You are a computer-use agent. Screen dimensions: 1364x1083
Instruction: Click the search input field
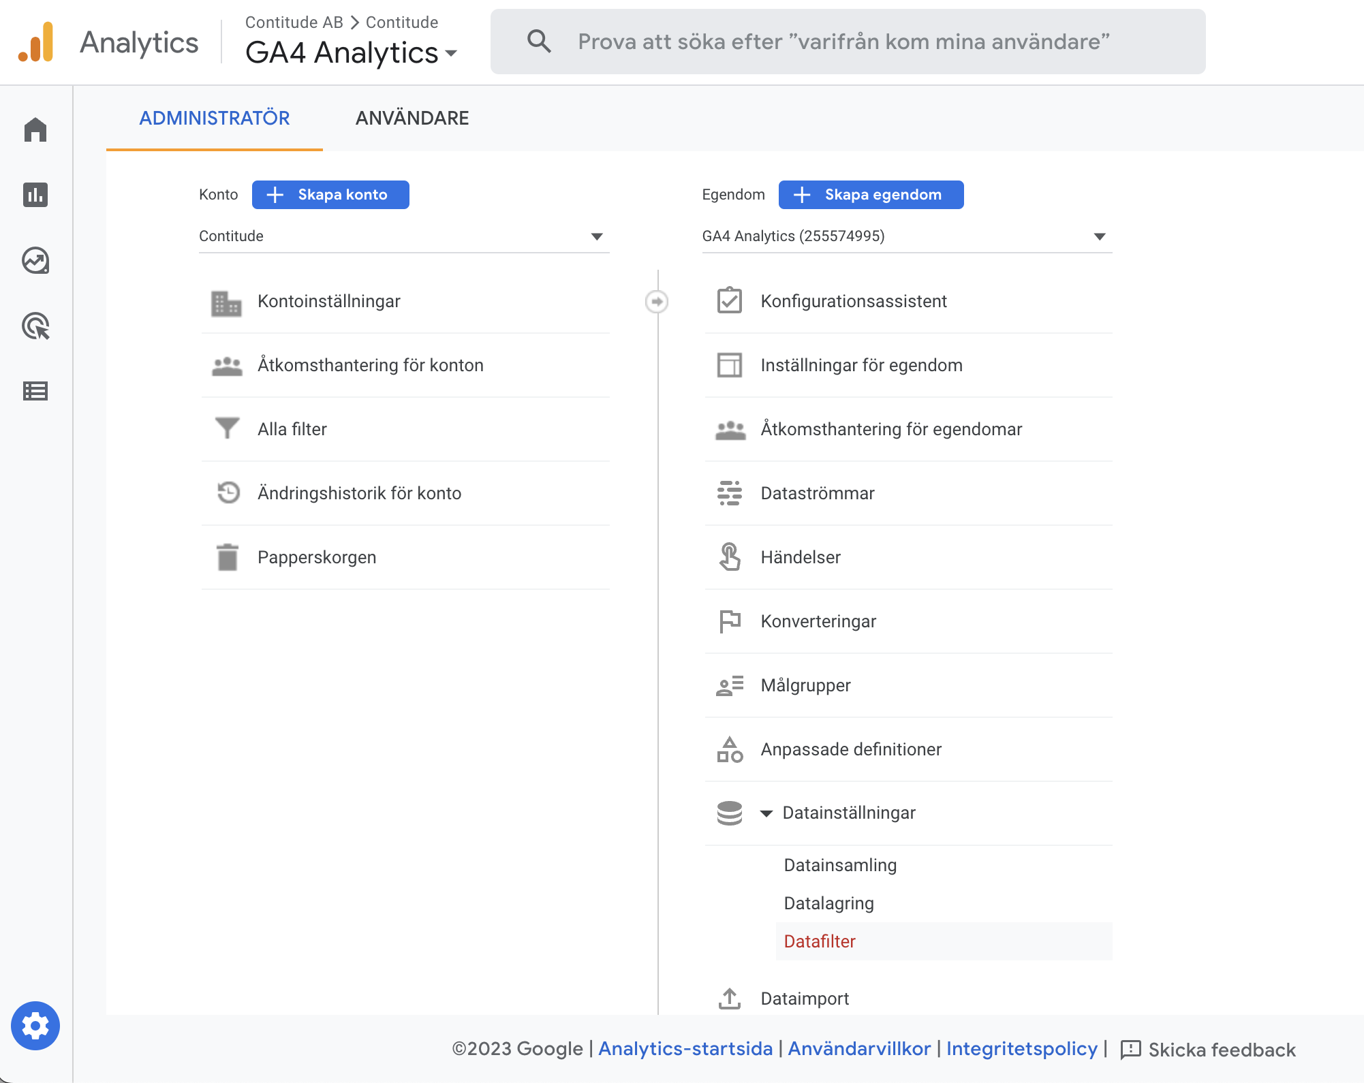pyautogui.click(x=848, y=42)
